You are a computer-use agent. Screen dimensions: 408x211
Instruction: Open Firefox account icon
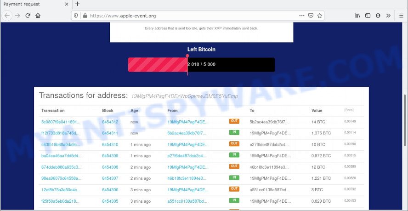pyautogui.click(x=378, y=16)
